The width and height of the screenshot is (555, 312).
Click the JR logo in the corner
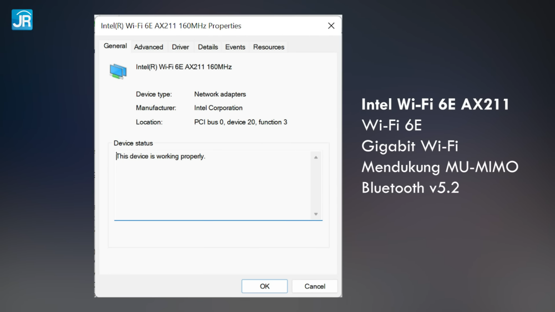point(22,19)
